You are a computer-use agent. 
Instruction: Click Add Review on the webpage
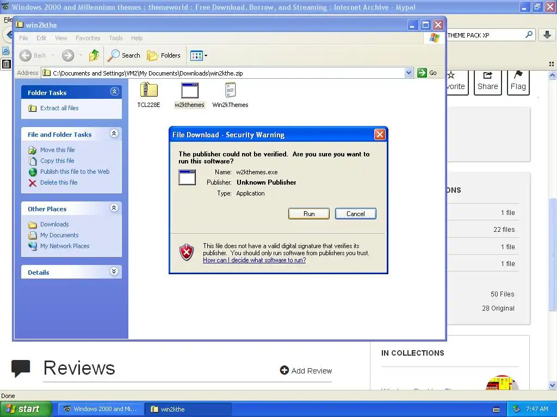pyautogui.click(x=306, y=370)
